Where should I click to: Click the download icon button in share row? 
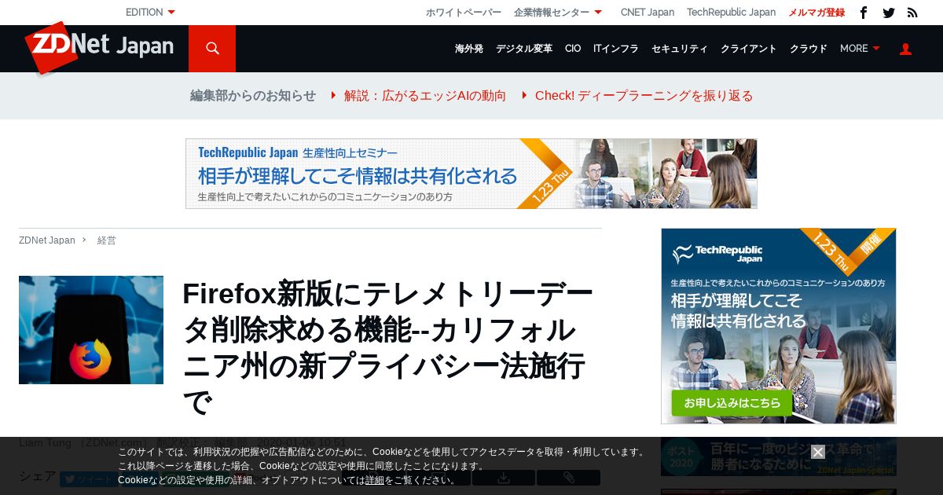coord(504,478)
